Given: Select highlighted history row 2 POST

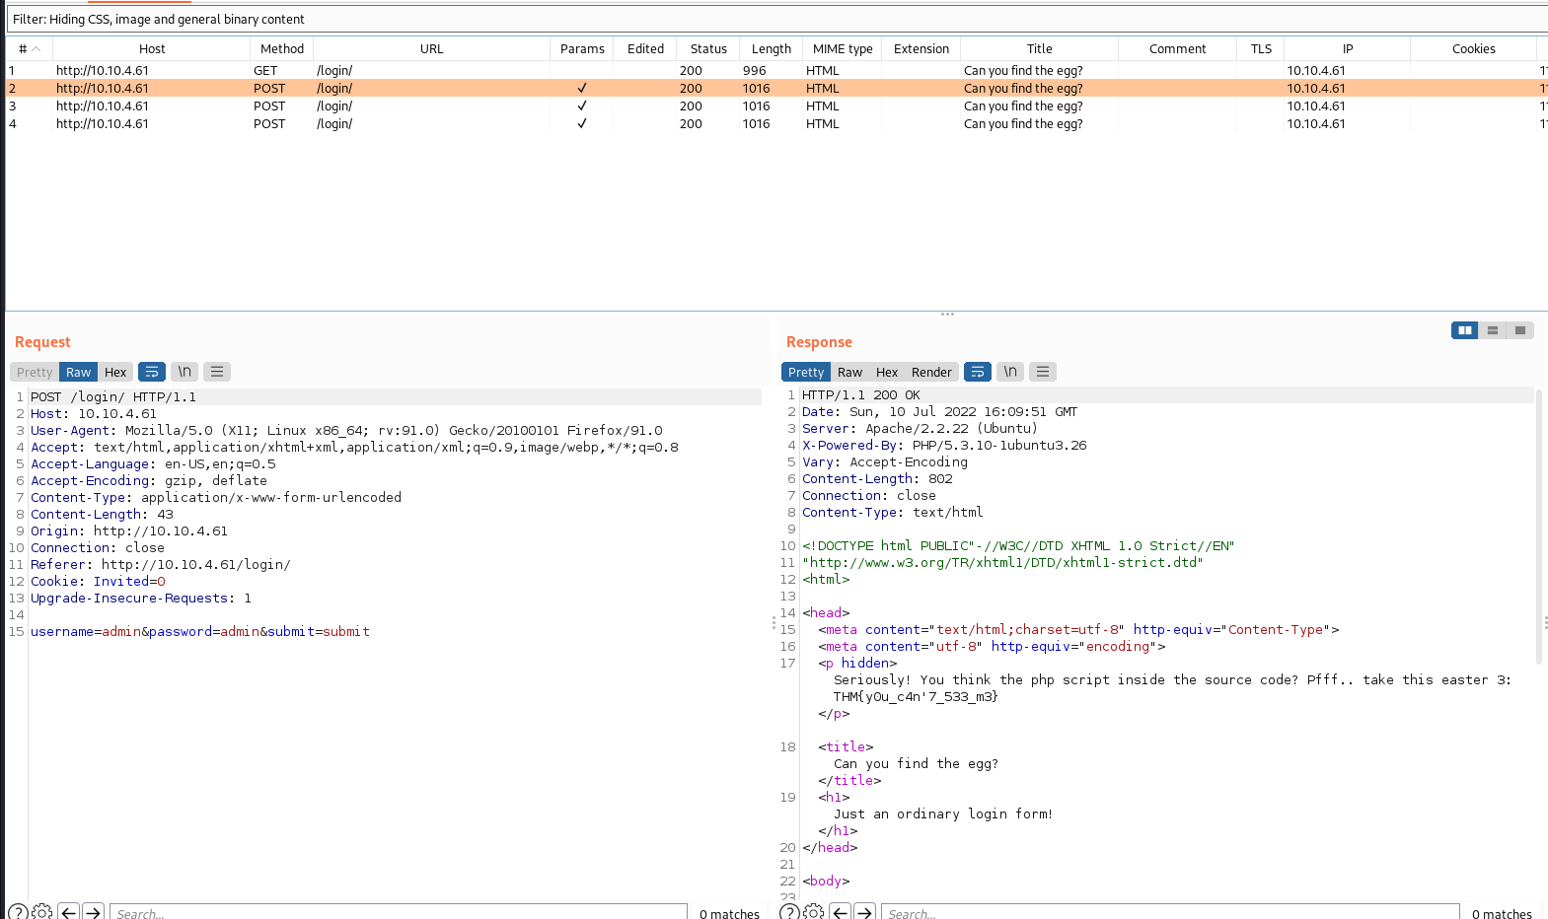Looking at the screenshot, I should coord(776,88).
